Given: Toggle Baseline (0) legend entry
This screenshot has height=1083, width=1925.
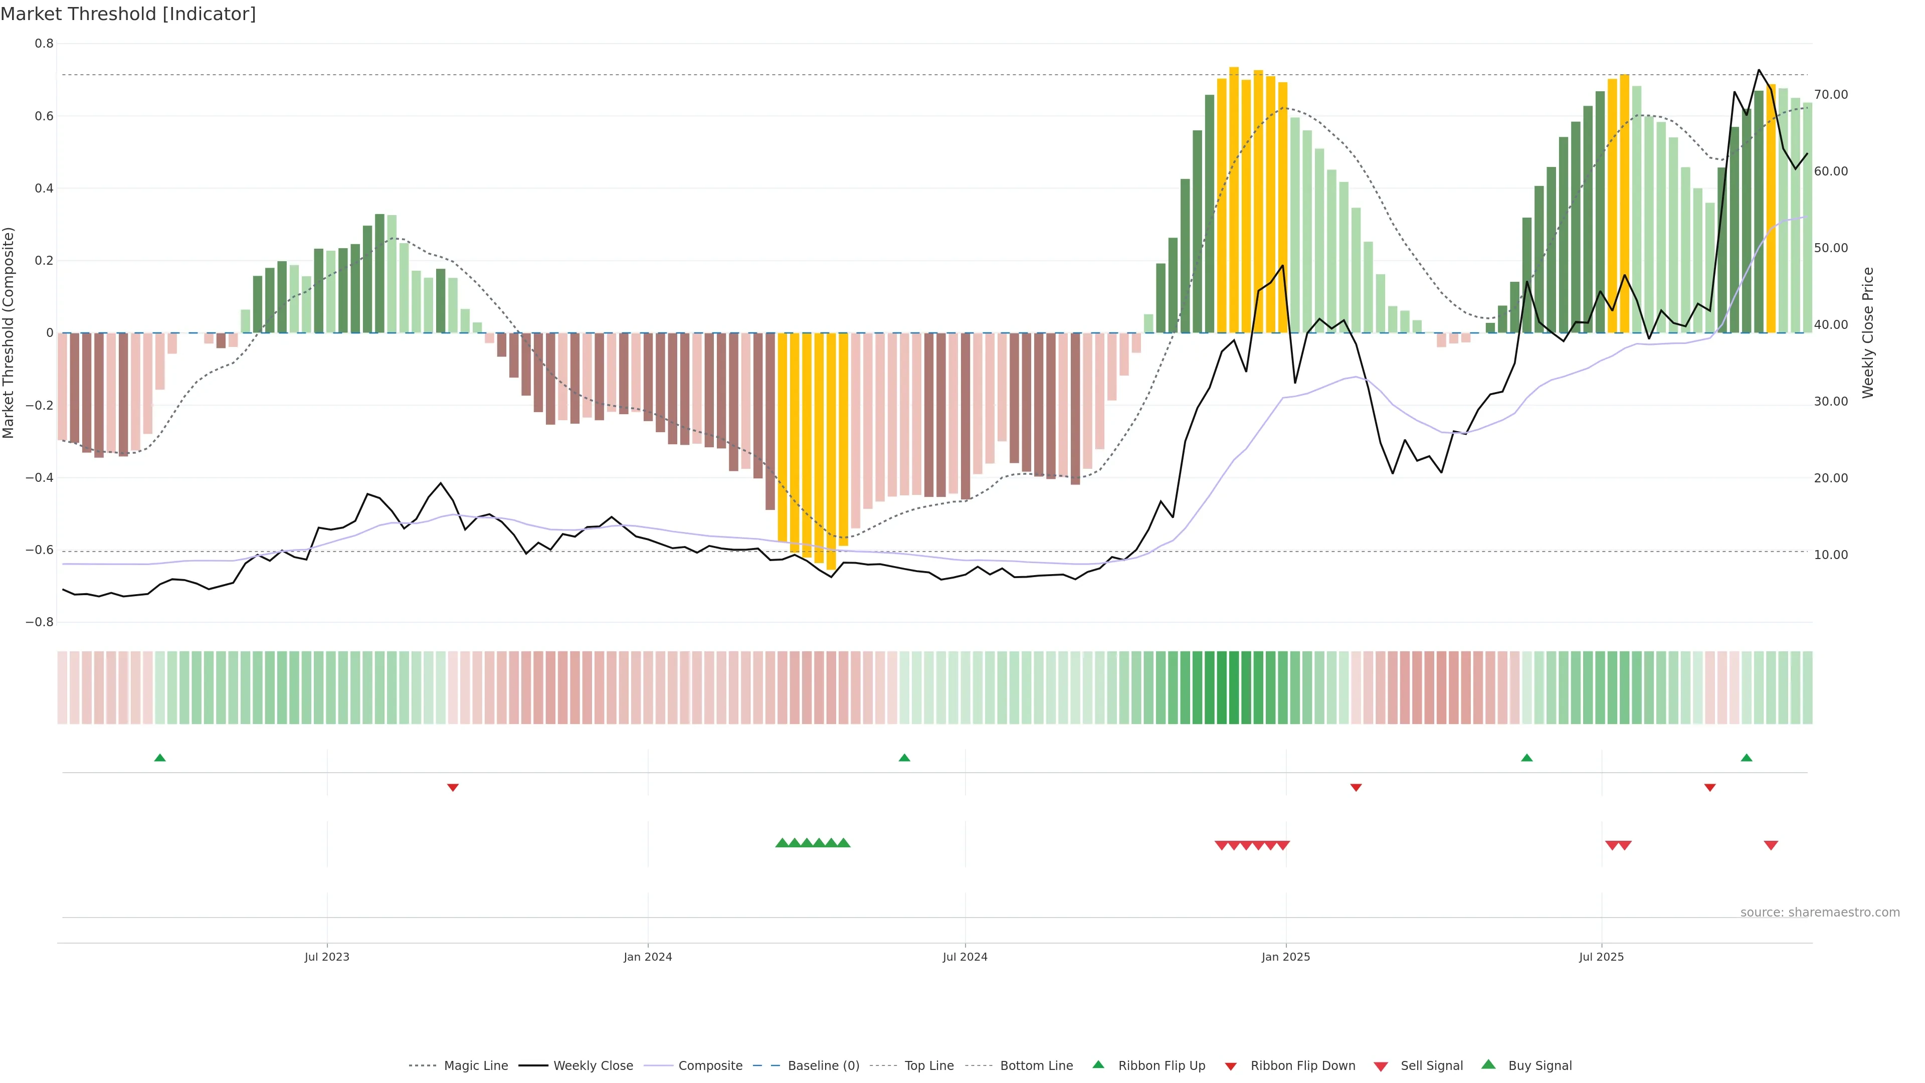Looking at the screenshot, I should [x=823, y=1066].
